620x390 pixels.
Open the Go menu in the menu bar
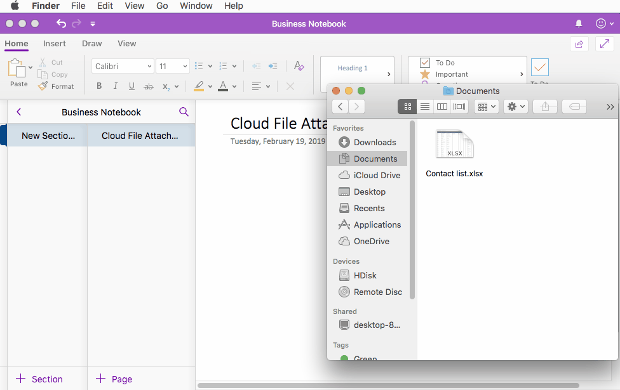[162, 6]
